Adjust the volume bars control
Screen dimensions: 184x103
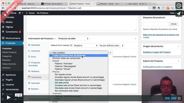167,98
